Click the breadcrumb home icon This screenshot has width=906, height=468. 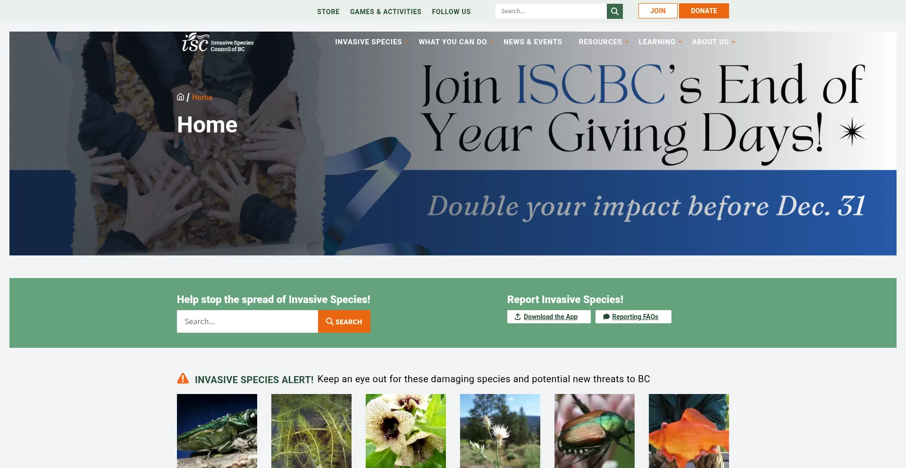pyautogui.click(x=180, y=97)
